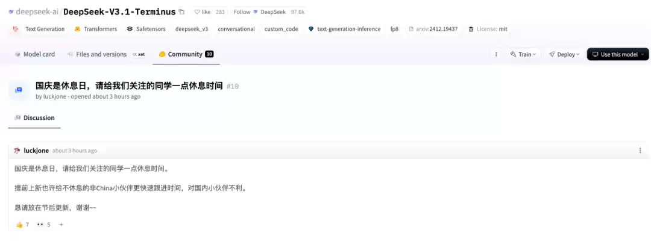Expand the Train dropdown

click(523, 54)
